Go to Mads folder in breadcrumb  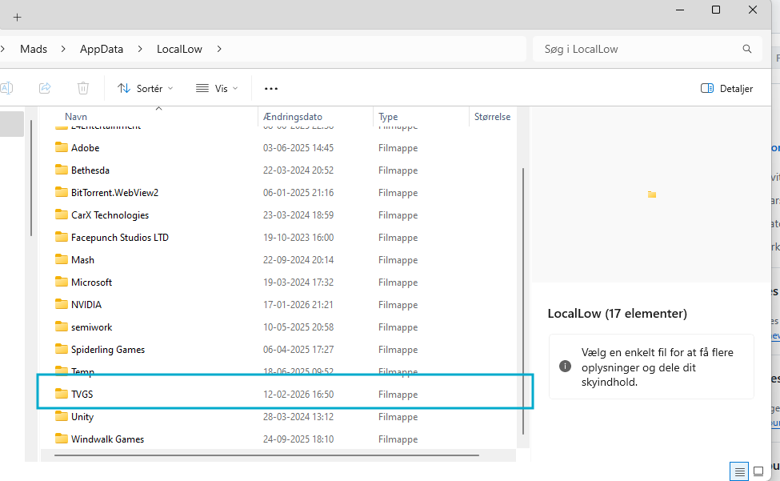tap(34, 49)
